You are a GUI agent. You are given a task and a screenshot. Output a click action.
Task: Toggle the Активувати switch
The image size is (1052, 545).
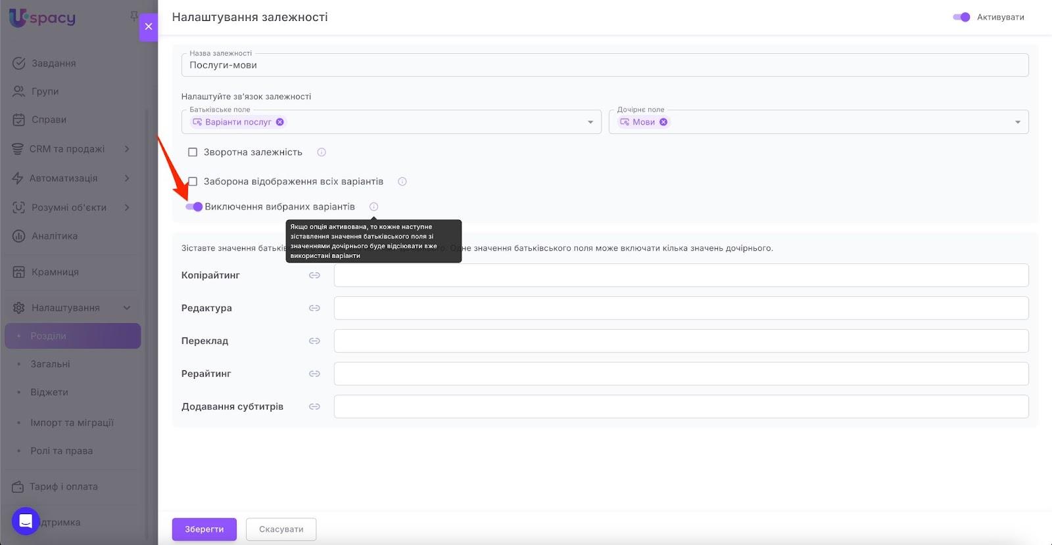(961, 17)
